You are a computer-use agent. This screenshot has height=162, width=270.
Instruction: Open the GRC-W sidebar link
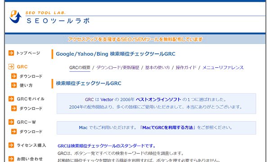[x=27, y=122]
